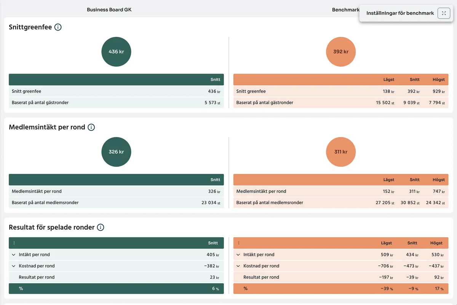Select the 5 573 st gästronder value
Screen dimensions: 457x305
pyautogui.click(x=213, y=103)
